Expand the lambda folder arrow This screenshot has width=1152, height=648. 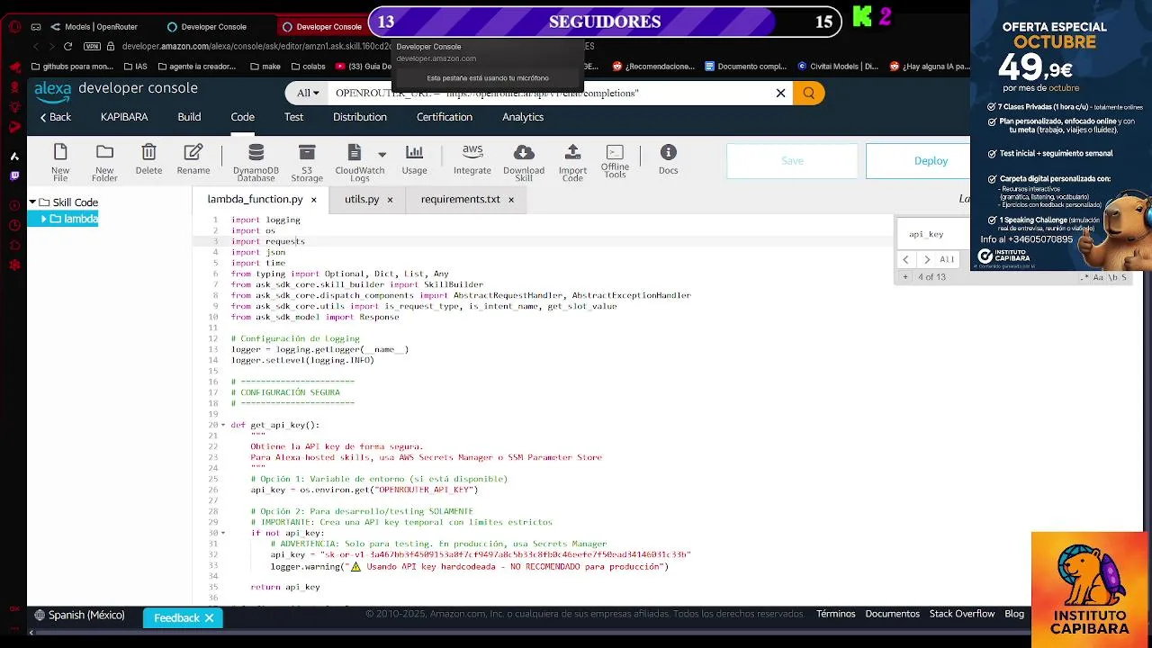click(x=44, y=219)
